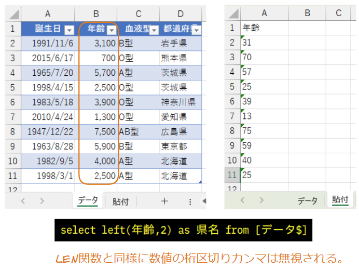Click cell 75 in right sheet
This screenshot has width=359, height=269.
tap(264, 131)
